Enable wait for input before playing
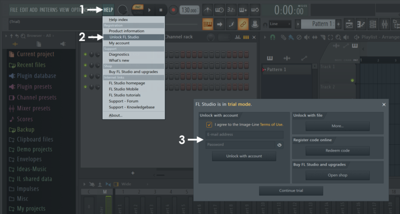Screen dimensions: 400x214 [219, 10]
